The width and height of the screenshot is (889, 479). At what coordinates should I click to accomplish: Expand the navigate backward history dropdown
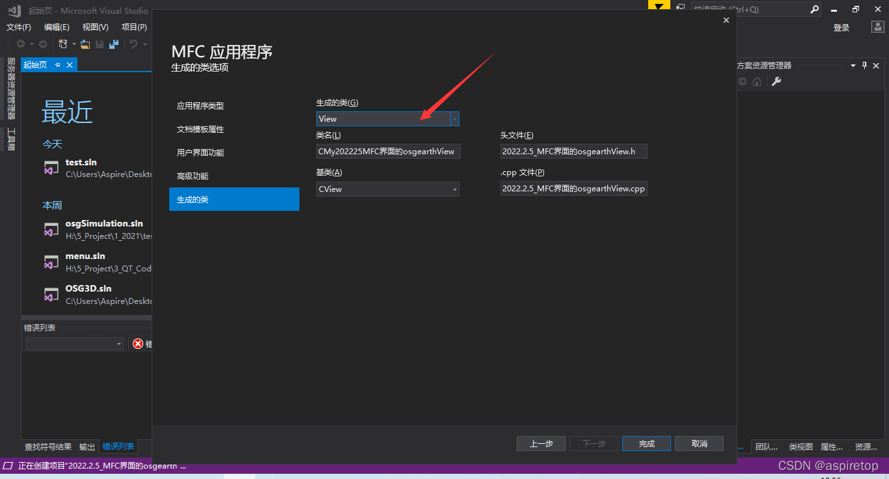pos(31,44)
